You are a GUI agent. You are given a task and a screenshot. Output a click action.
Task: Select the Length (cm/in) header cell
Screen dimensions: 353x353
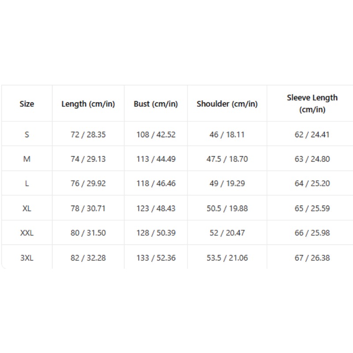(x=88, y=104)
